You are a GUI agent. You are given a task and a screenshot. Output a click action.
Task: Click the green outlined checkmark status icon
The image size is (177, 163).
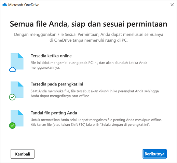pos(12,97)
